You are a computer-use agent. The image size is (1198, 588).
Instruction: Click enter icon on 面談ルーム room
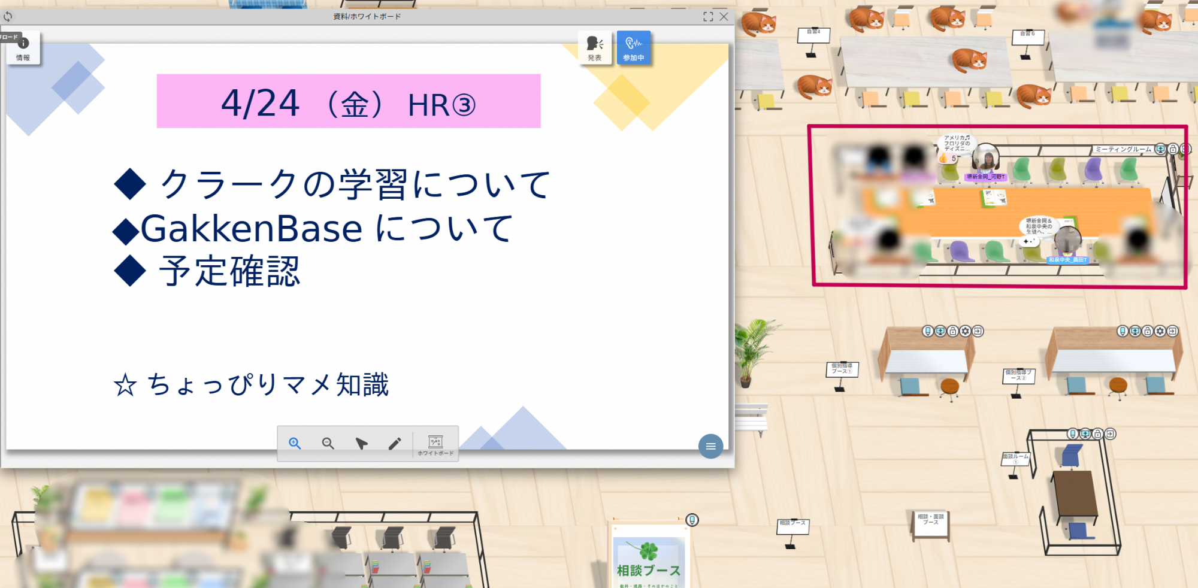[x=1110, y=434]
